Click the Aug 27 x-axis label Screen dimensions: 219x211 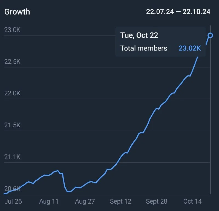(x=85, y=201)
